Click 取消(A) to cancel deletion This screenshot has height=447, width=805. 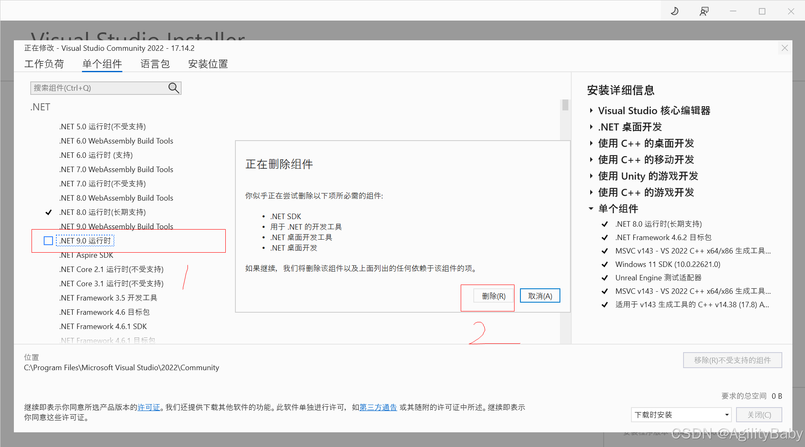(540, 296)
